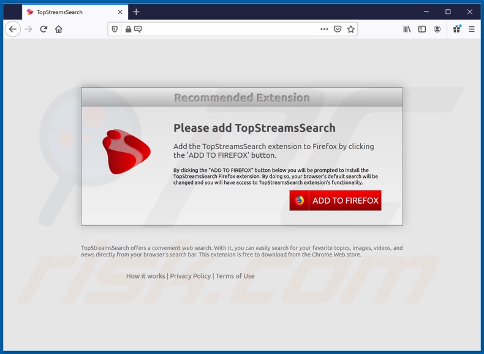Viewport: 484px width, 354px height.
Task: Bookmark this page with star icon
Action: point(350,29)
